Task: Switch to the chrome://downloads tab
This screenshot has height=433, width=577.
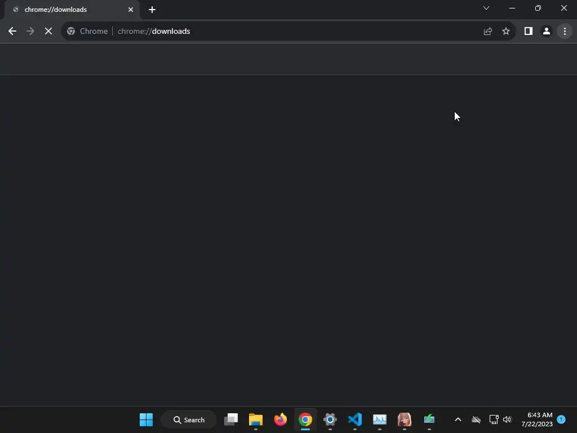Action: [70, 10]
